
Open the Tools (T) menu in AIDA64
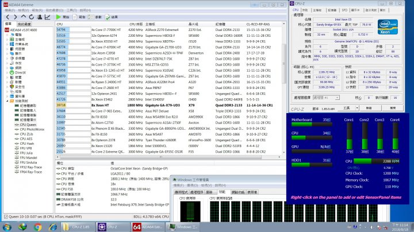(x=71, y=10)
